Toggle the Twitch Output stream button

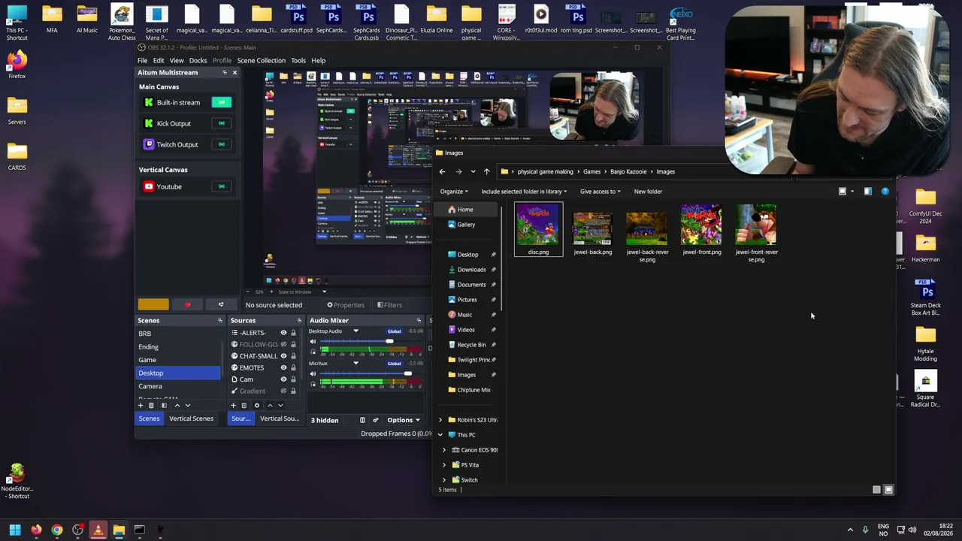coord(221,144)
